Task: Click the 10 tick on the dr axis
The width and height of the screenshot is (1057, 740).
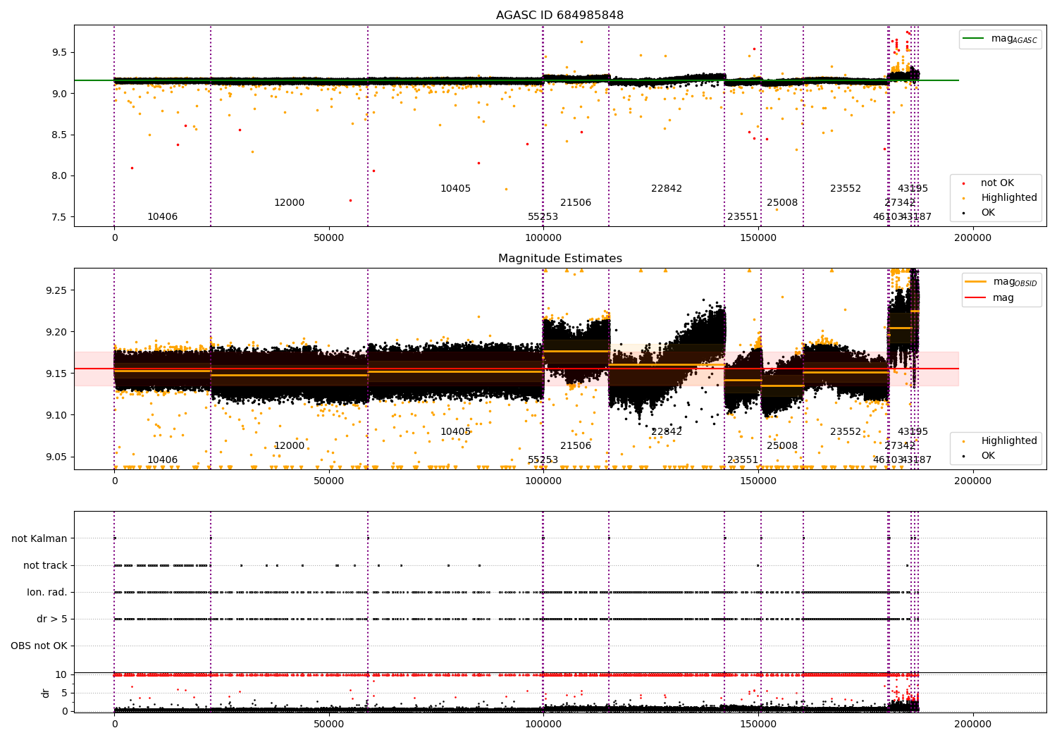Action: tap(61, 675)
